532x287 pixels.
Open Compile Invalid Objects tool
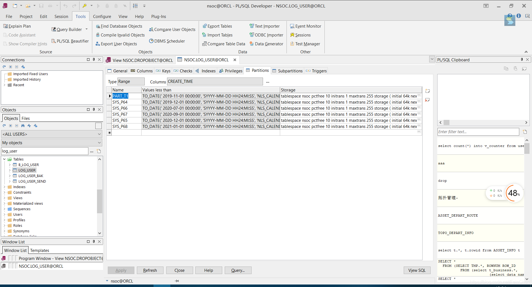click(120, 35)
